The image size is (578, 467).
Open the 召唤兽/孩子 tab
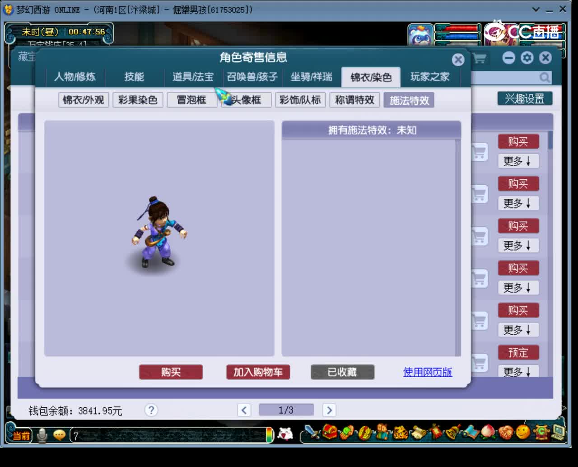[x=252, y=77]
